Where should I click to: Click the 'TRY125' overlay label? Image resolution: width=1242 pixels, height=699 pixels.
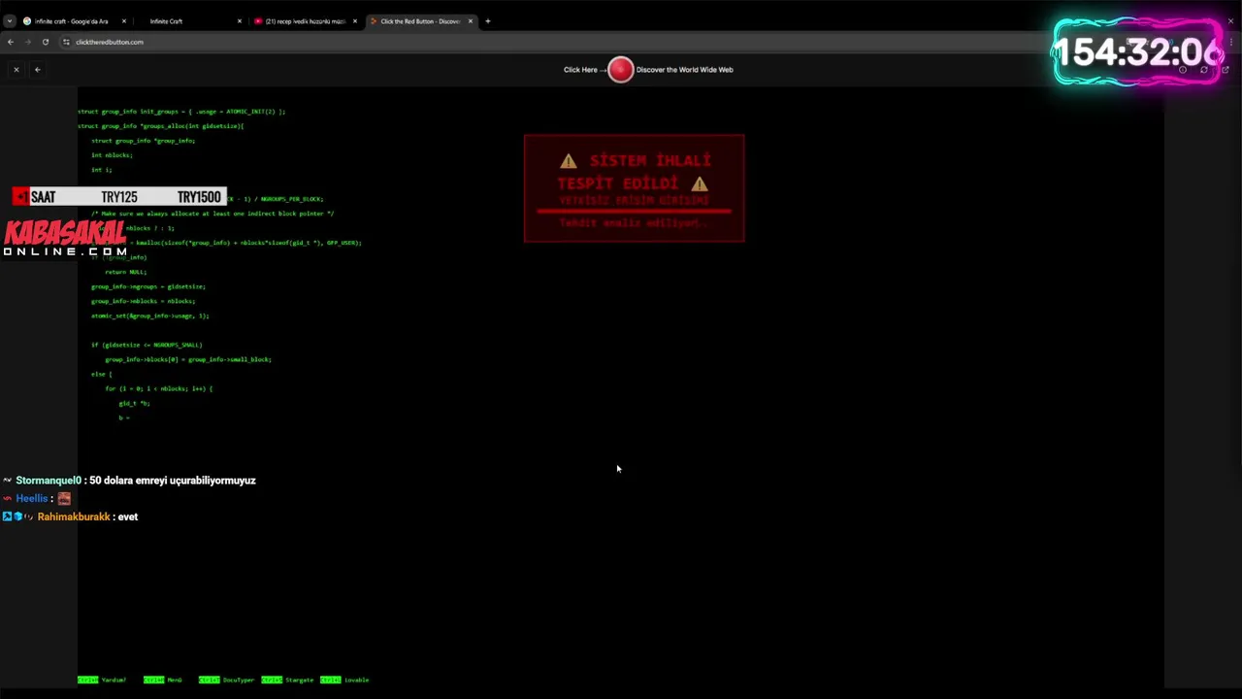(x=119, y=197)
